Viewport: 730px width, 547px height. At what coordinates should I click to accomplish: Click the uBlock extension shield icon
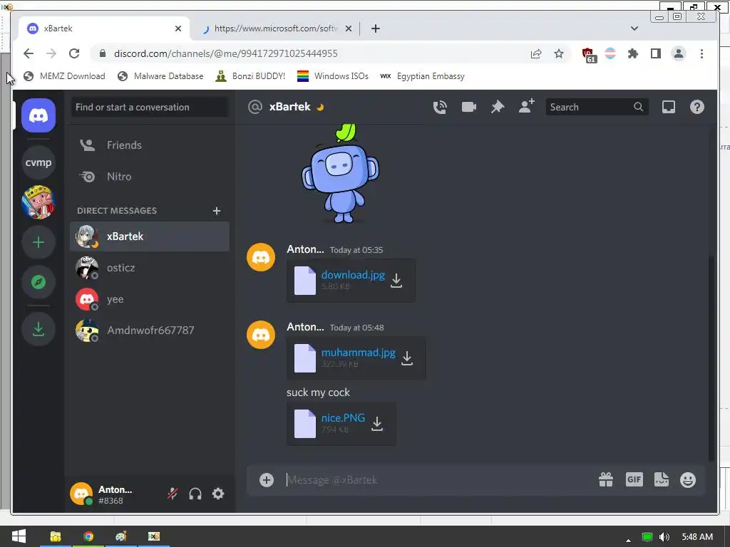tap(589, 54)
